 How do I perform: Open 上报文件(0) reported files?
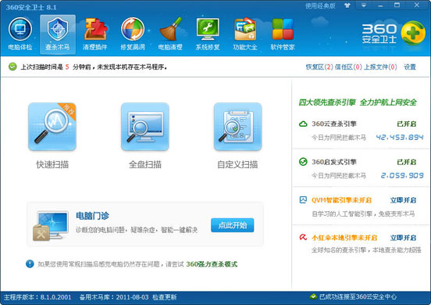pyautogui.click(x=380, y=67)
